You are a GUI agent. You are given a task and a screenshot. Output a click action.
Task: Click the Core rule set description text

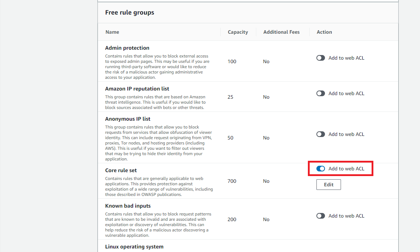pos(158,184)
